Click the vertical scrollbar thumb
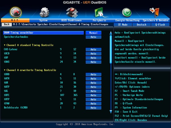171x128 pixels. pos(111,49)
